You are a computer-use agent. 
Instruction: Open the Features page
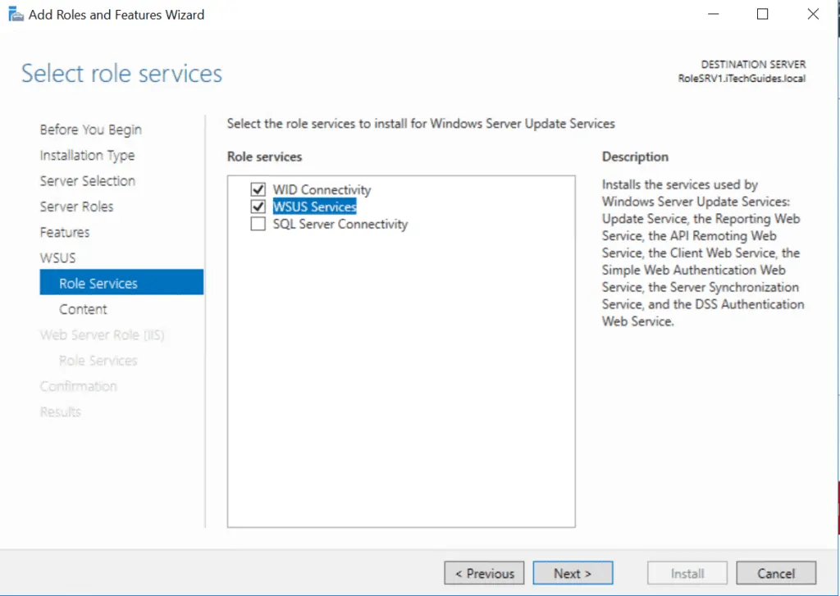pos(65,232)
